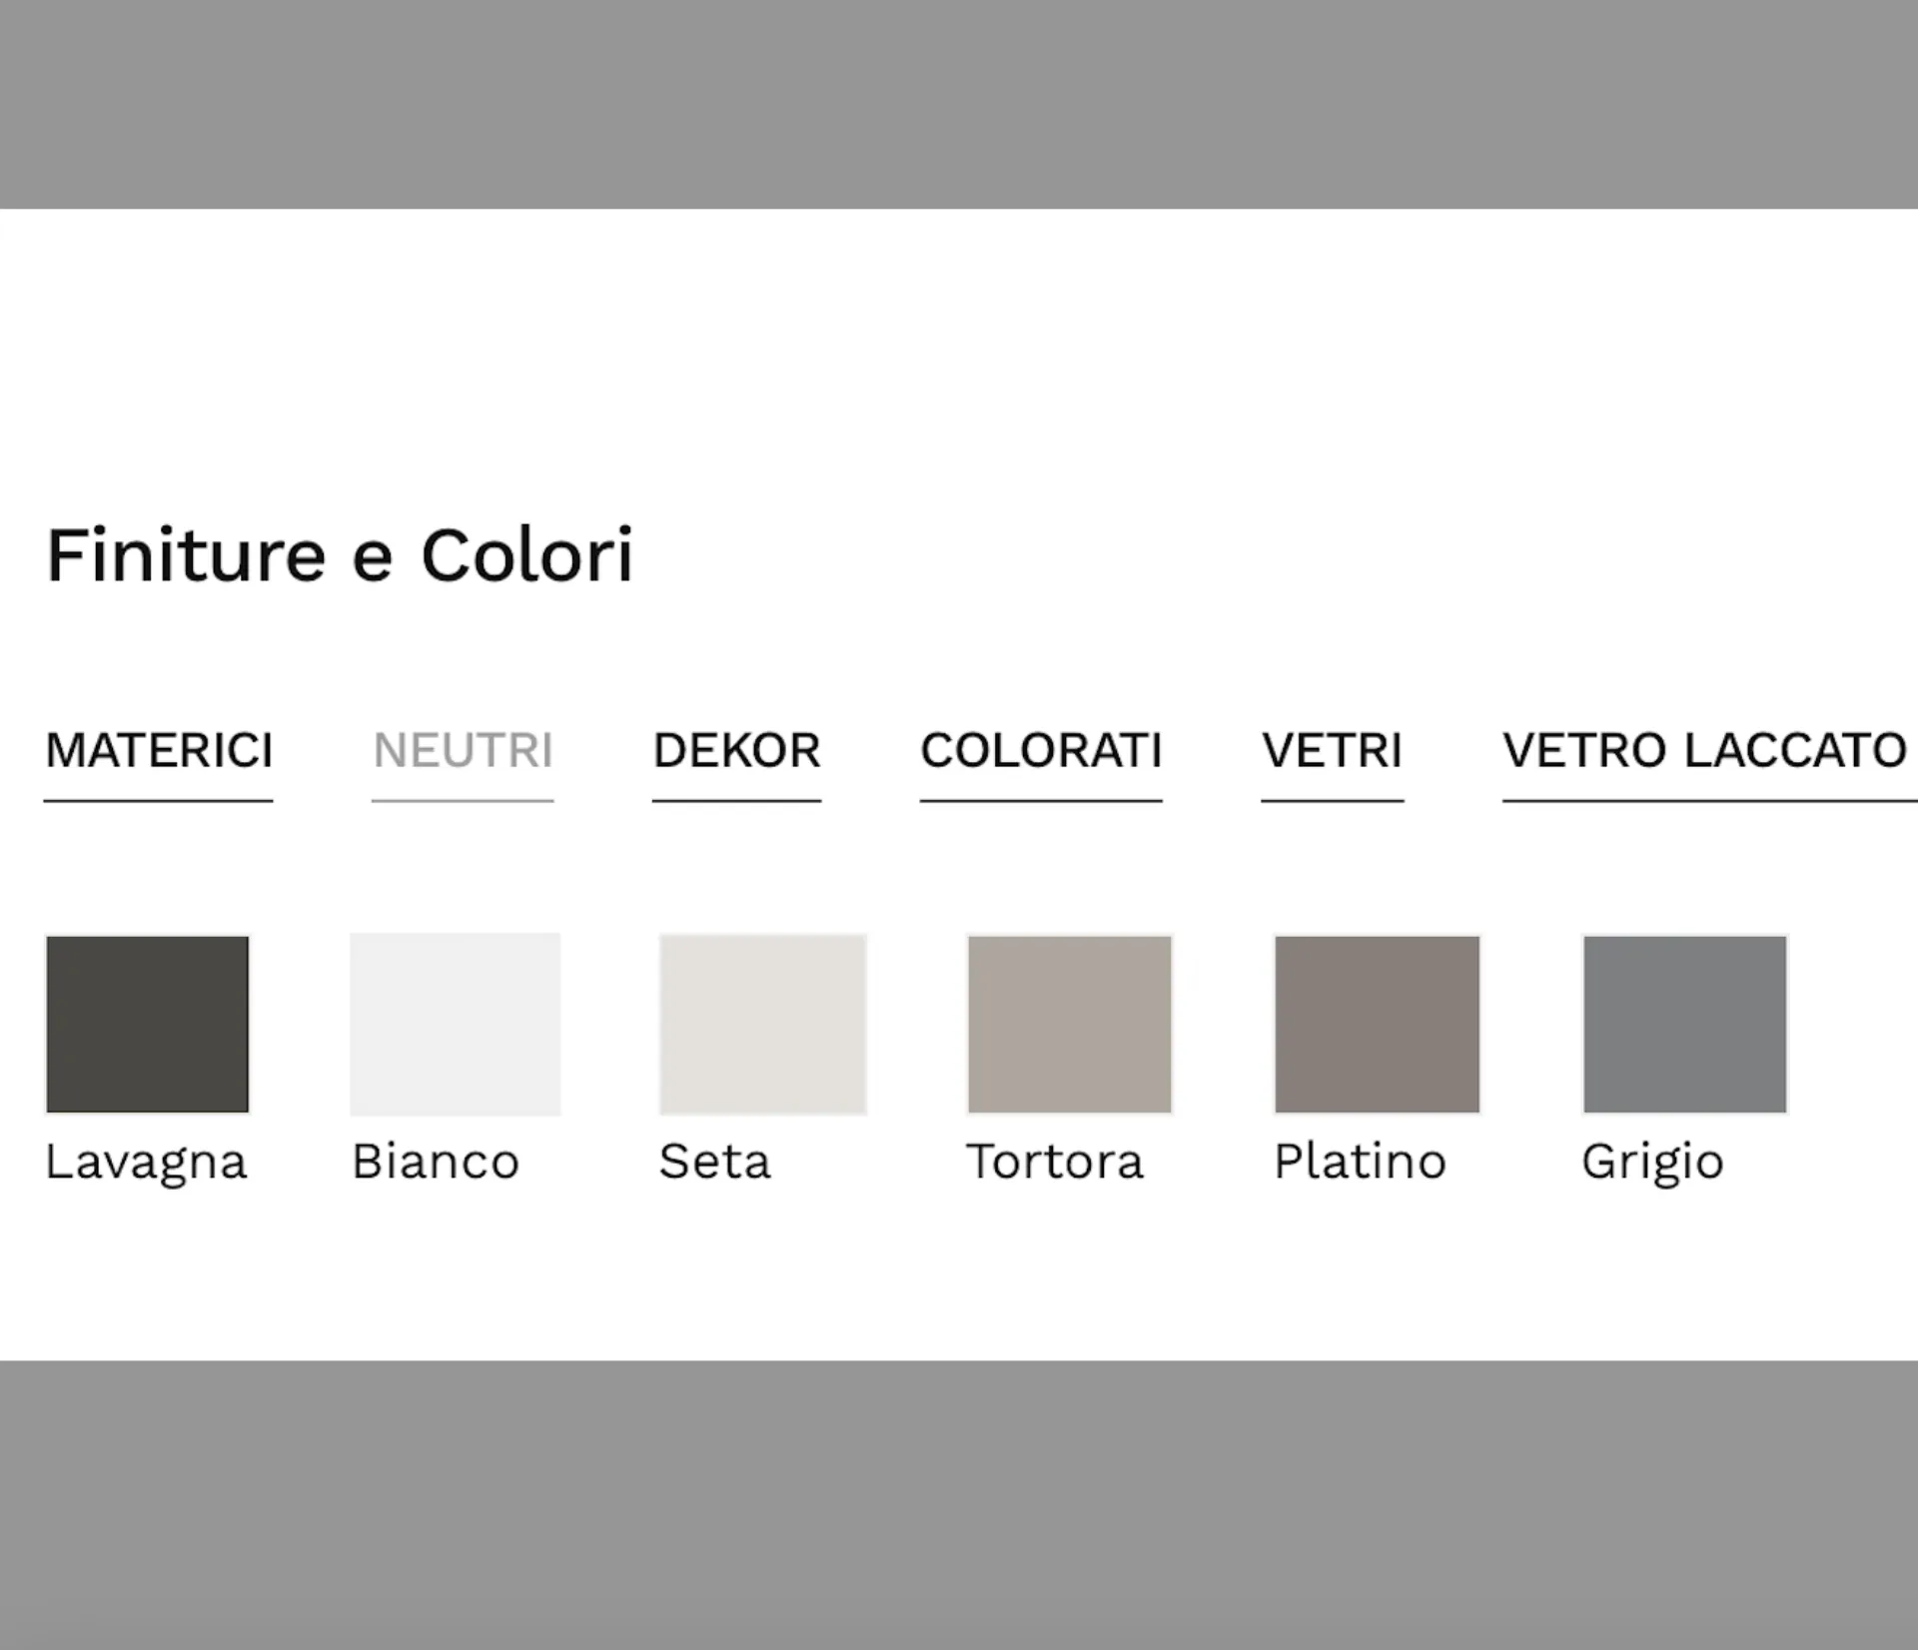Click the Bianco text label
The width and height of the screenshot is (1918, 1650).
point(436,1162)
